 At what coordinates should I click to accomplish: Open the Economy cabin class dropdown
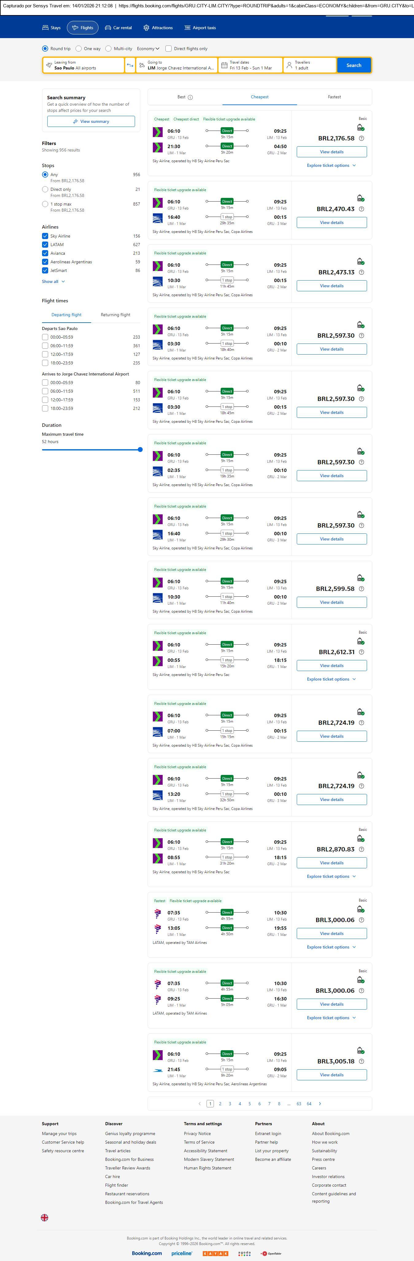pos(148,49)
